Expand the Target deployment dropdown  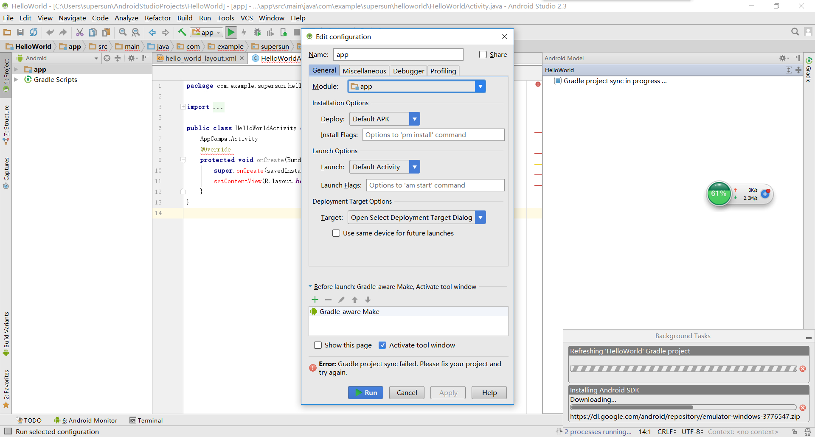click(481, 218)
